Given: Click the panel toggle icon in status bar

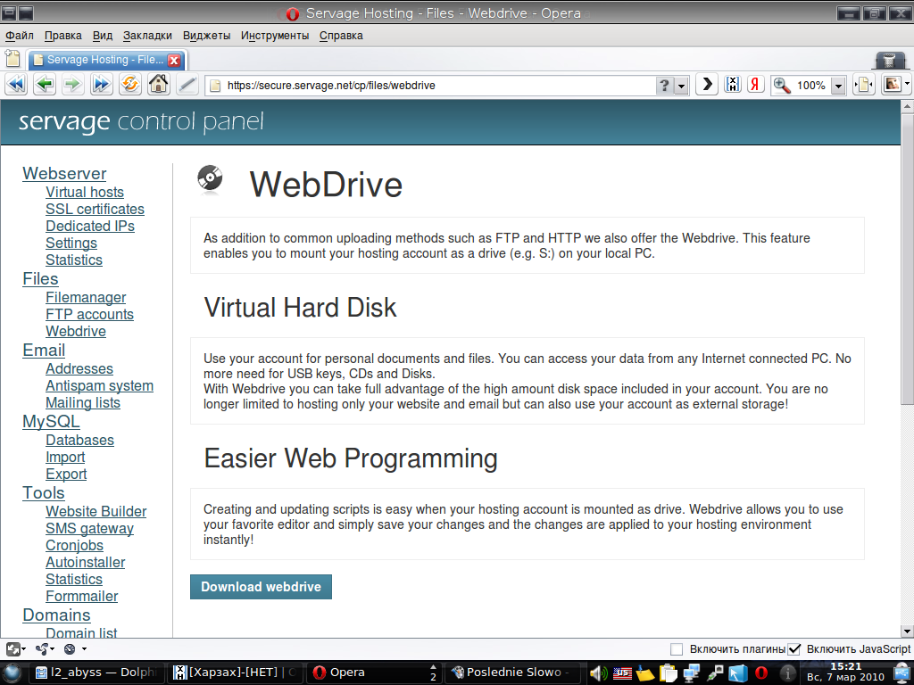Looking at the screenshot, I should coord(12,648).
